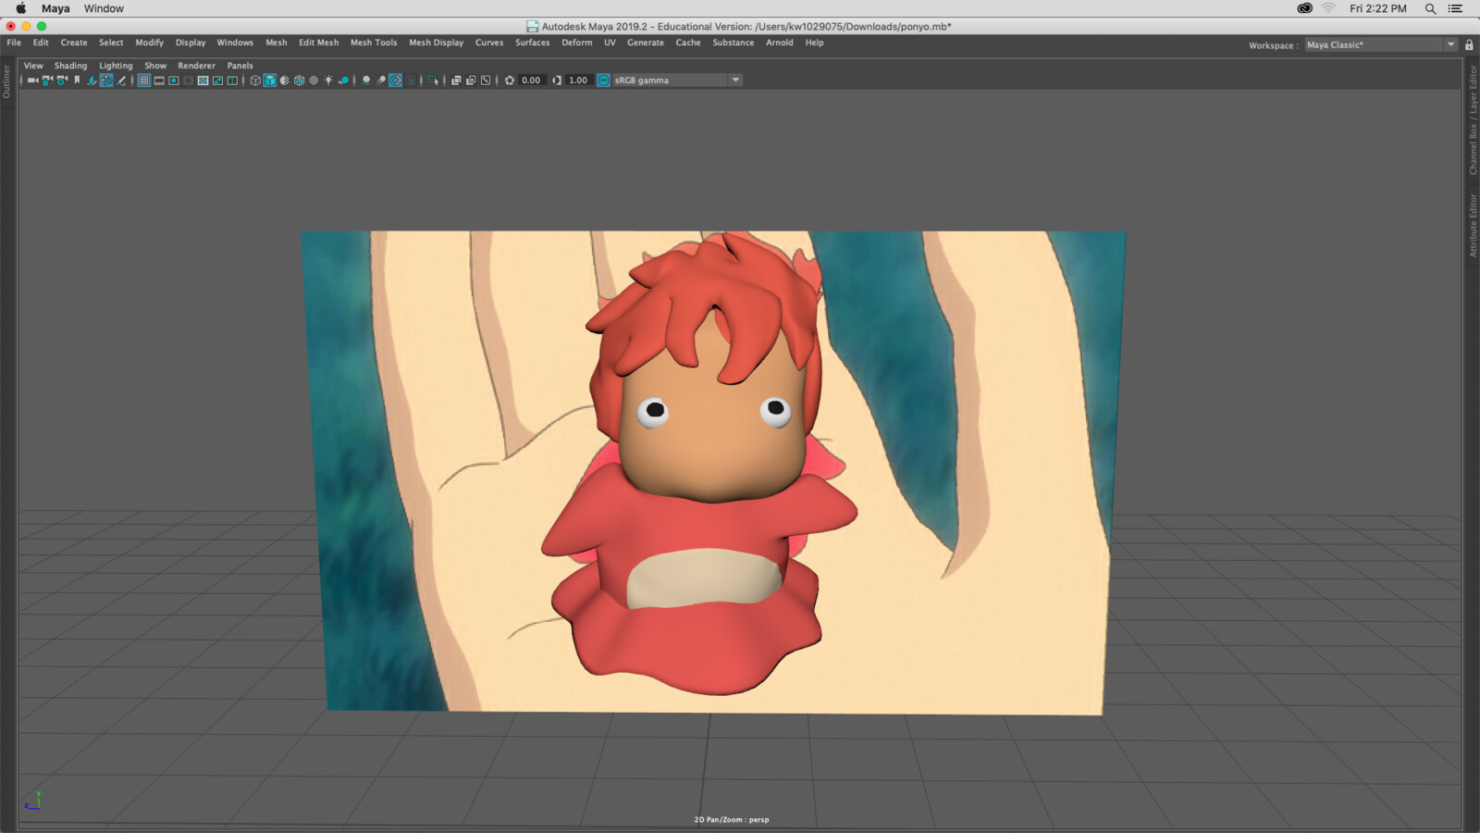Open the panel Lighting menu

point(116,66)
